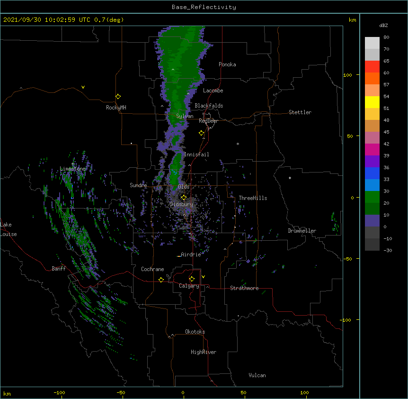Click the light gray 80 dBZ swatch at top of legend
Viewport: 408px width, 399px height.
coord(372,43)
